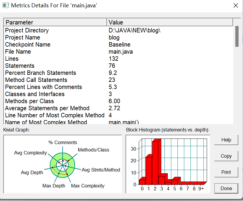
Task: Select the Checkpoint Name row
Action: (x=118, y=45)
